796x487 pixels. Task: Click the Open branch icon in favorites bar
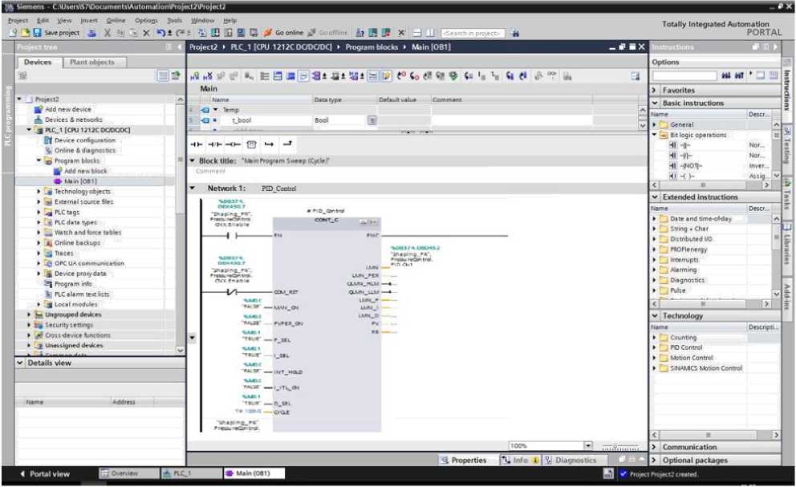(269, 144)
